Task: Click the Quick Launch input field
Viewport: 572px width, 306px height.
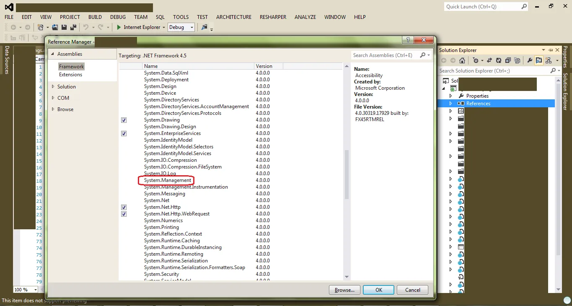Action: pyautogui.click(x=482, y=6)
